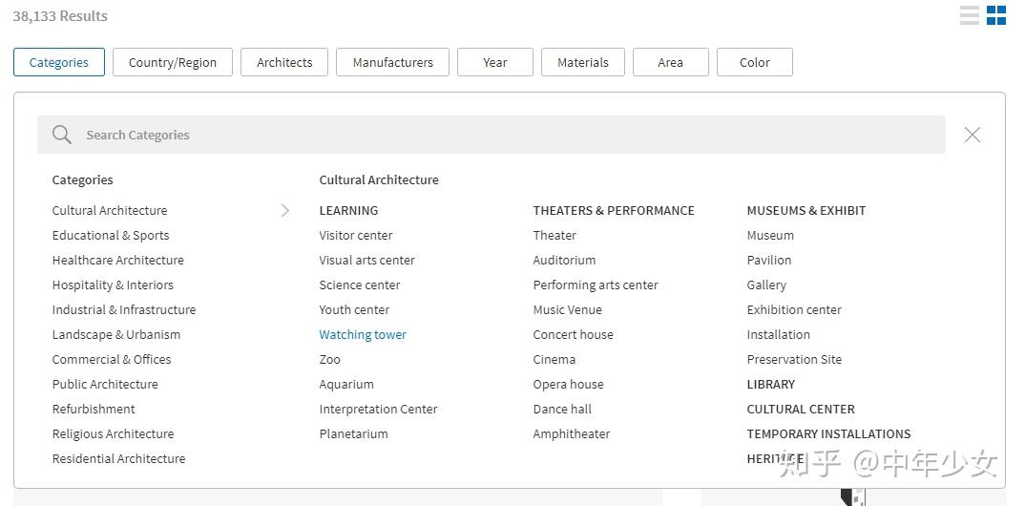Open the Museum category link

[x=770, y=235]
